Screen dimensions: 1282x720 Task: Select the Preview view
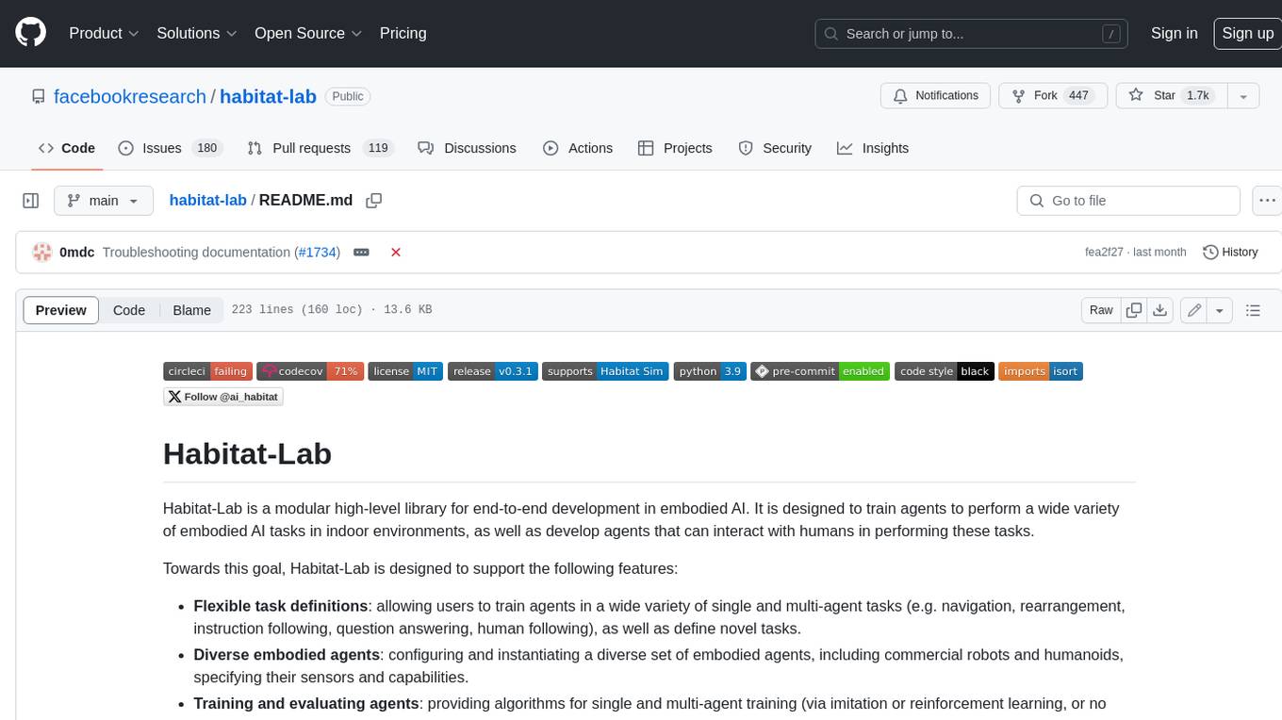point(61,310)
